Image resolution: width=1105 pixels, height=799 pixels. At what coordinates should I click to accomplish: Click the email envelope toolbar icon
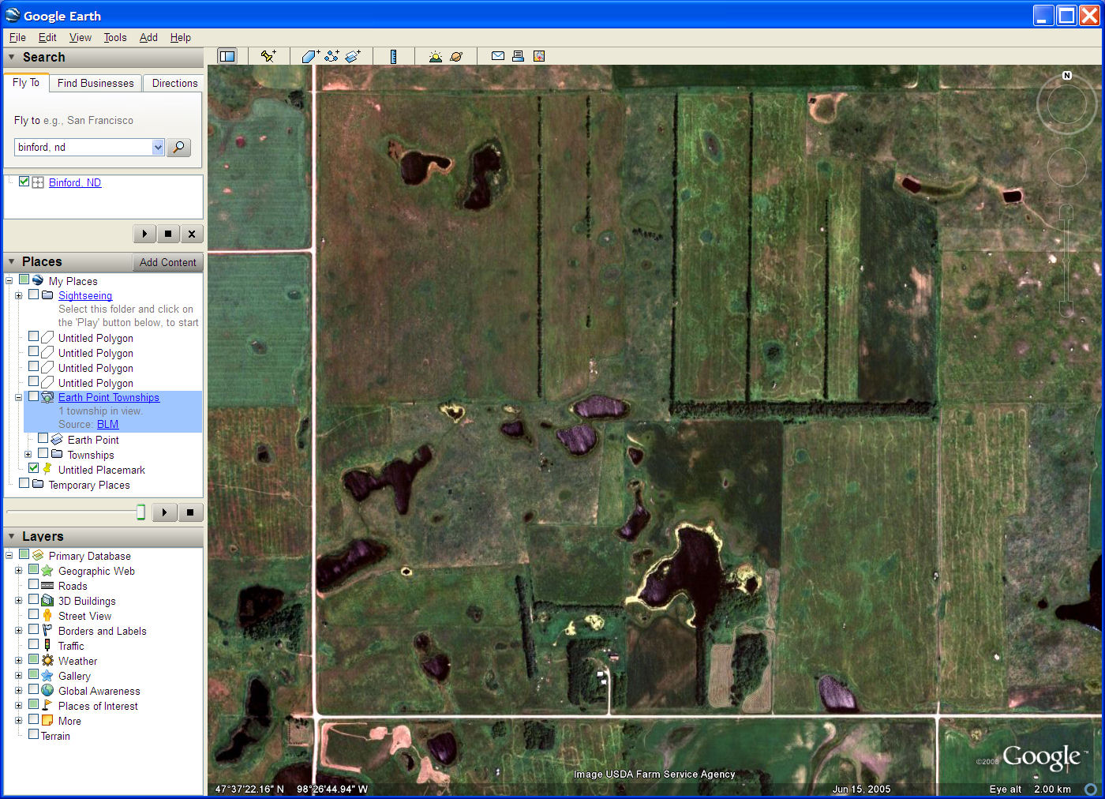click(498, 56)
